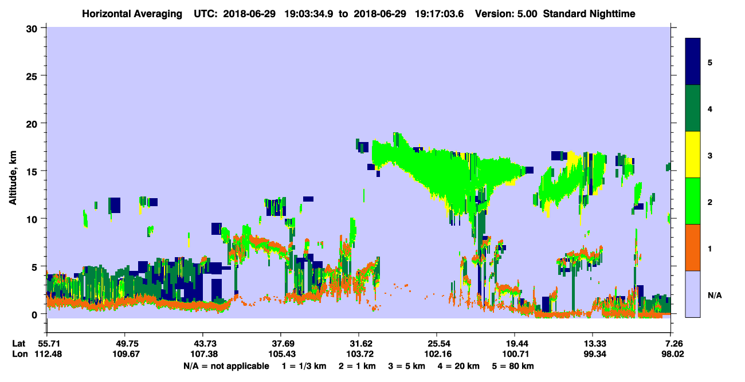Click the dark blue colorbar segment labeled 5

693,62
